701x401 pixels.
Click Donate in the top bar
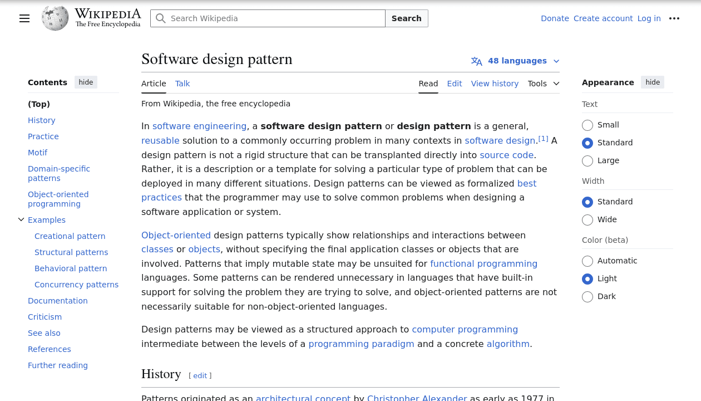pos(555,18)
